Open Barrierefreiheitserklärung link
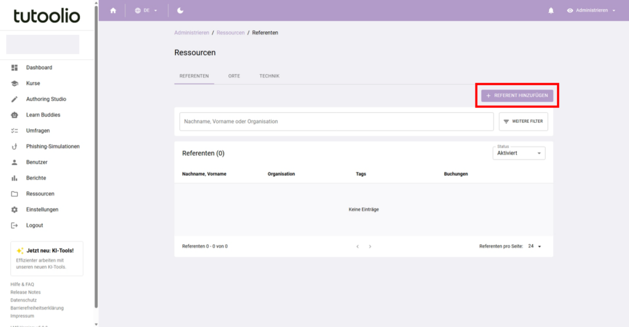Image resolution: width=629 pixels, height=327 pixels. [x=37, y=308]
